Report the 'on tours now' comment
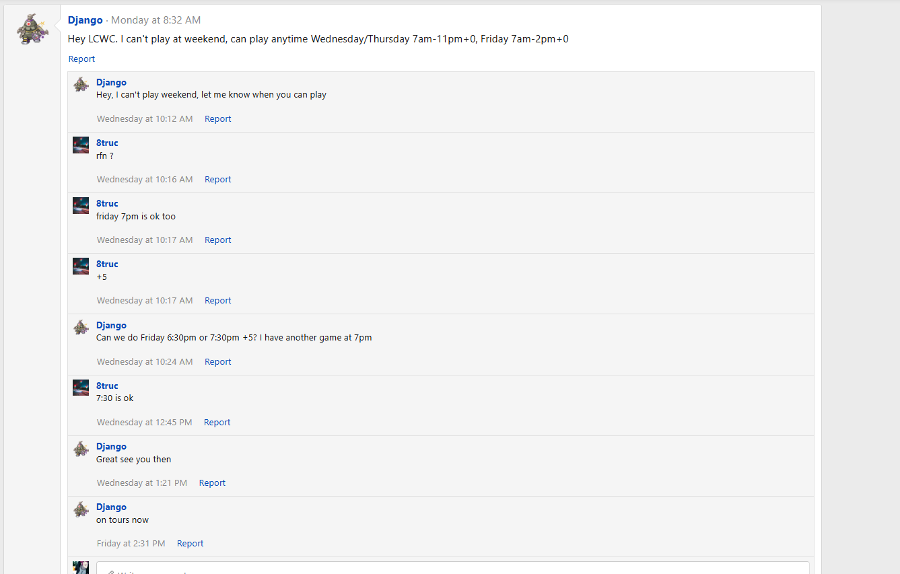The image size is (900, 574). click(190, 544)
